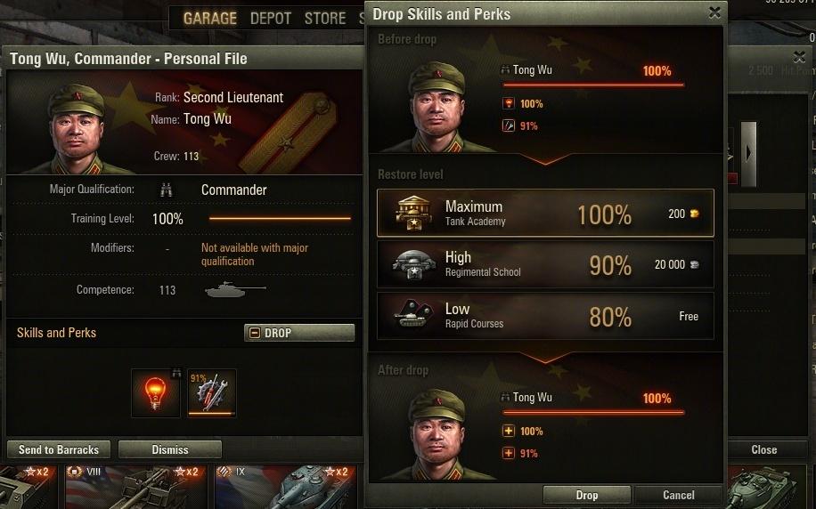Click the second plus slot showing 91%
The image size is (816, 509).
tap(509, 453)
